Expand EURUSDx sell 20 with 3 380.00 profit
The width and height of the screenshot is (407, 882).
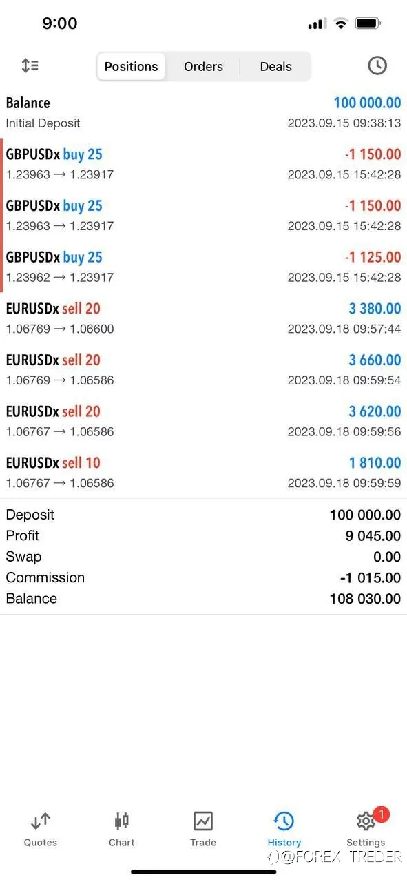click(203, 318)
